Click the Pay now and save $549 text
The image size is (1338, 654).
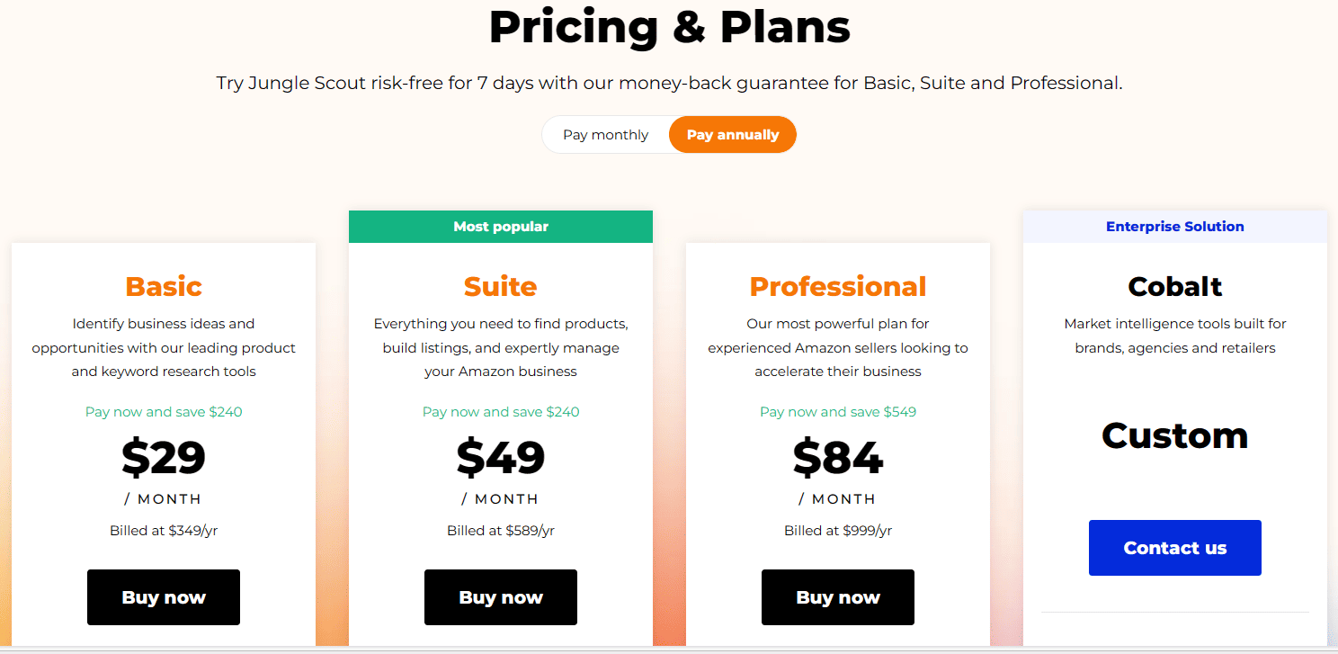click(837, 412)
